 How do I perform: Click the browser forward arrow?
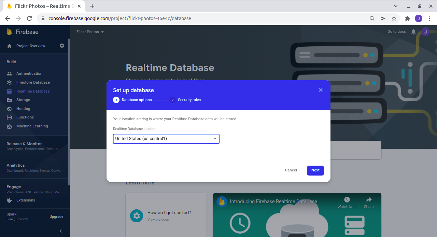click(18, 18)
